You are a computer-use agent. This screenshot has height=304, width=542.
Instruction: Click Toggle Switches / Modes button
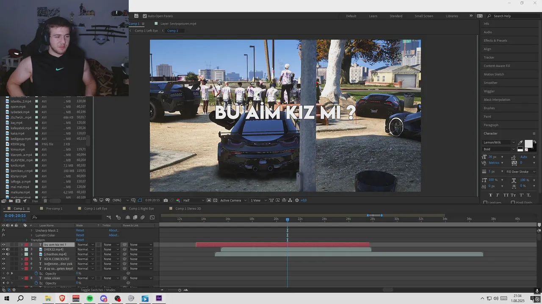pos(98,290)
